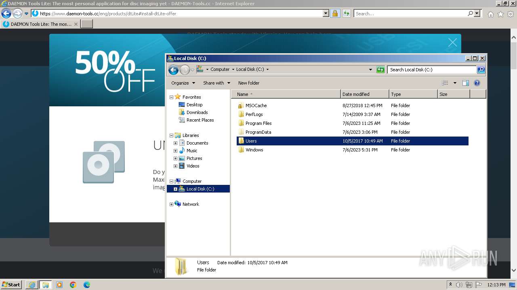Close the 50% OFF offer popup

452,43
